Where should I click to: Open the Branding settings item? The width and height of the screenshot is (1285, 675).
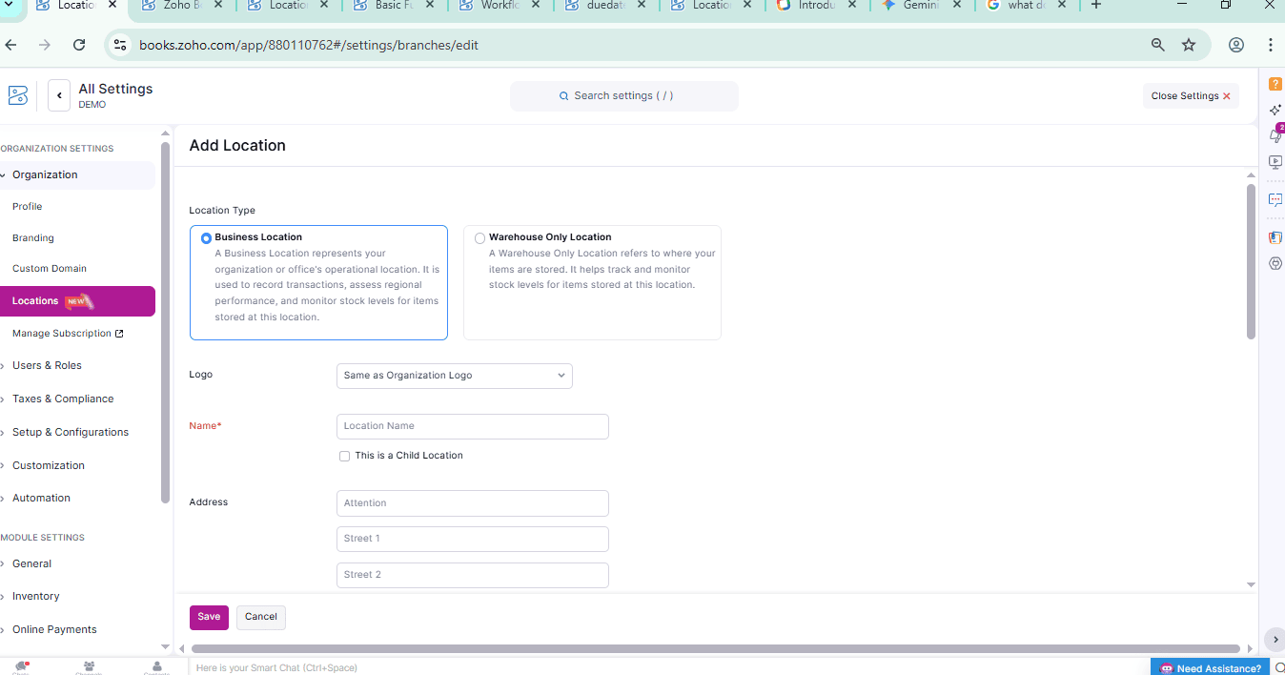point(33,238)
